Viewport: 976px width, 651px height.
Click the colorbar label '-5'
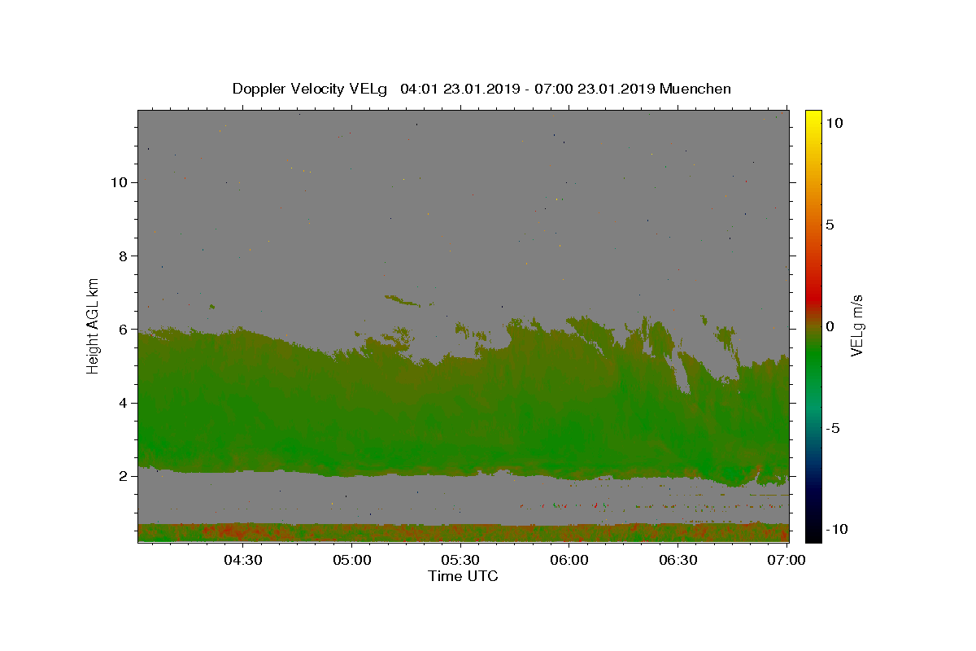point(833,428)
